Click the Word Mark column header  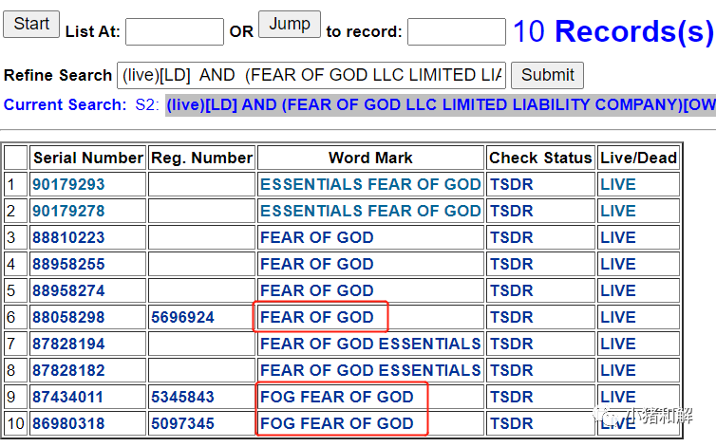click(370, 158)
